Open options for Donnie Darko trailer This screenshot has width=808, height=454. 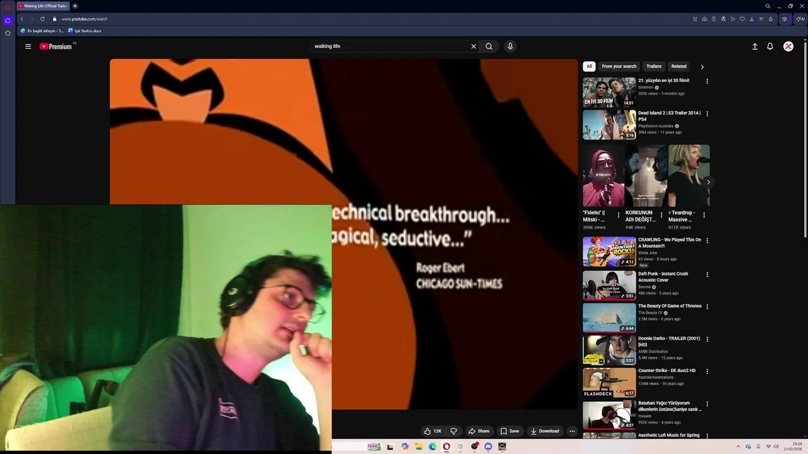pyautogui.click(x=707, y=339)
